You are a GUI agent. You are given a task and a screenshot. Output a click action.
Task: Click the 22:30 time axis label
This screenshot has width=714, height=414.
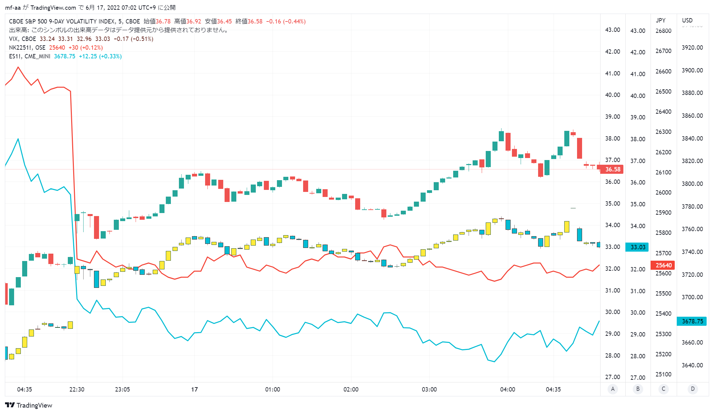pyautogui.click(x=77, y=390)
